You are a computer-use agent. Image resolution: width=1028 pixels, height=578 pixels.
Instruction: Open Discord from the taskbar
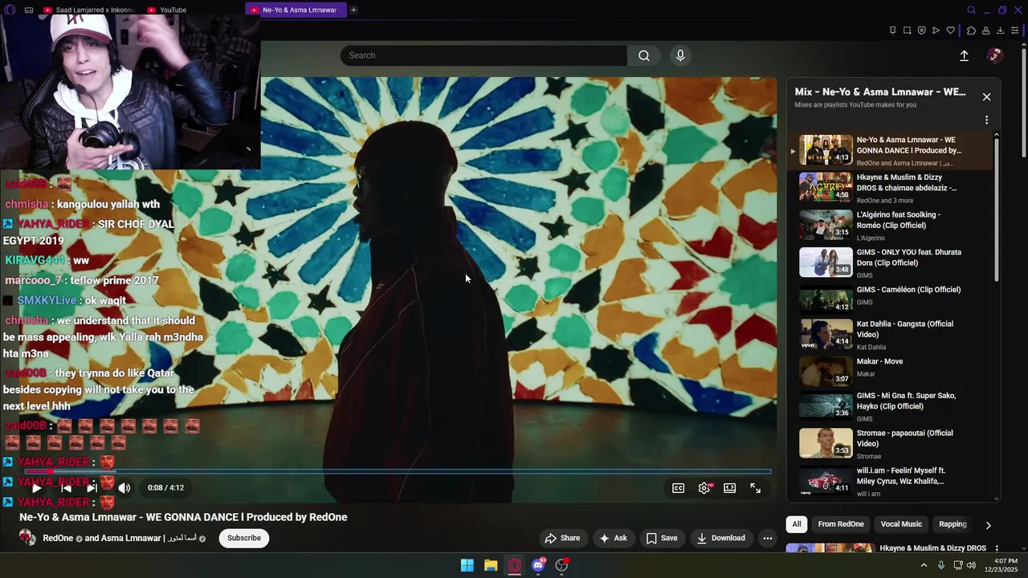click(538, 565)
